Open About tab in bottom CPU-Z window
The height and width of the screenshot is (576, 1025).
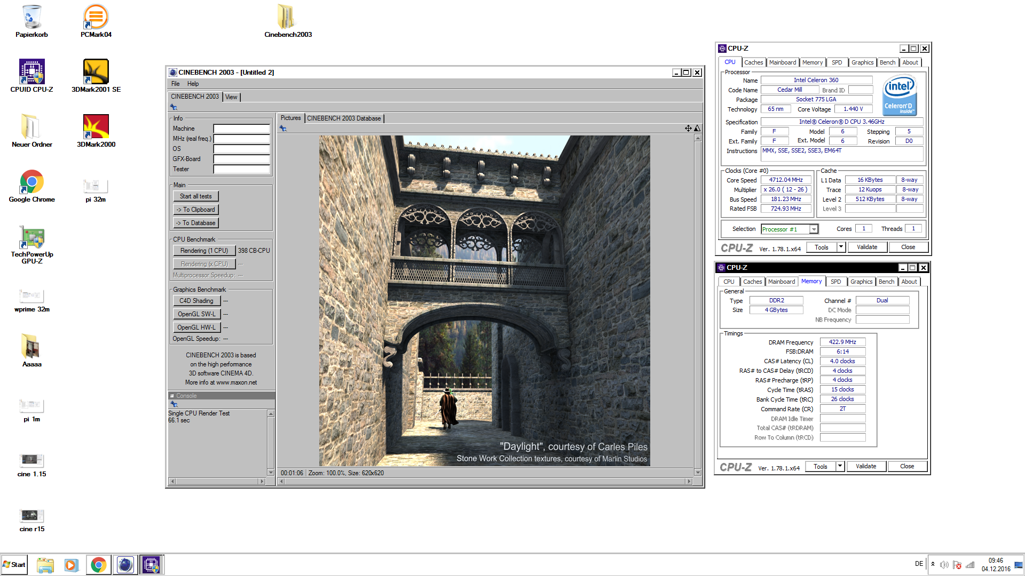[x=909, y=282]
